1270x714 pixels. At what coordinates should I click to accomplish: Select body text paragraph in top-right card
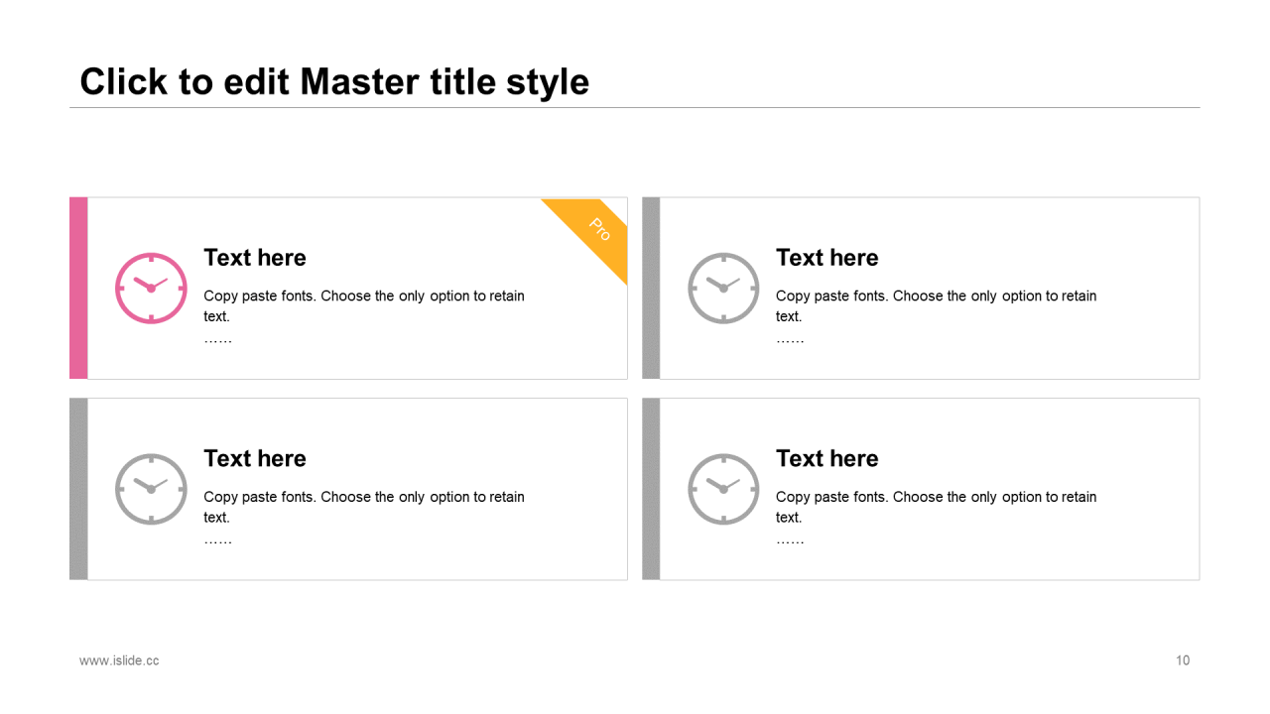(937, 316)
